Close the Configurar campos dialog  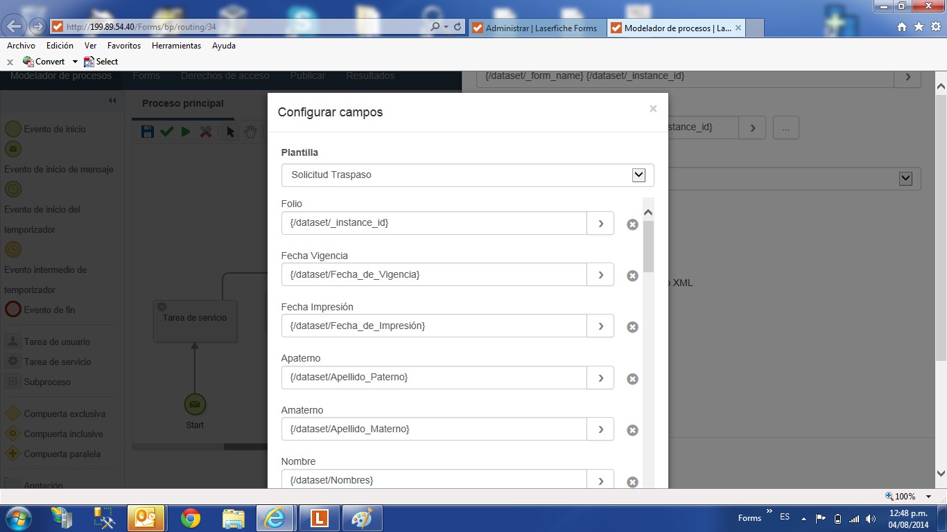[653, 109]
